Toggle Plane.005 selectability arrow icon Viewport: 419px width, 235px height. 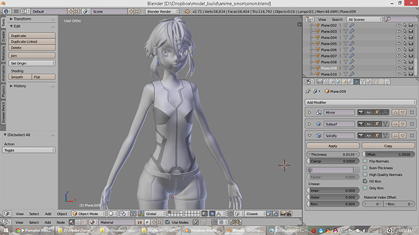[x=405, y=43]
